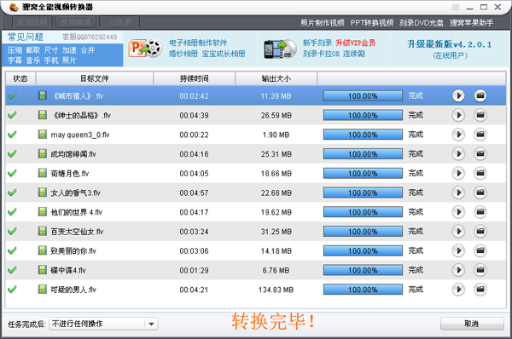This screenshot has height=339, width=512.
Task: Open the 常见问题 FAQ link
Action: pos(26,37)
